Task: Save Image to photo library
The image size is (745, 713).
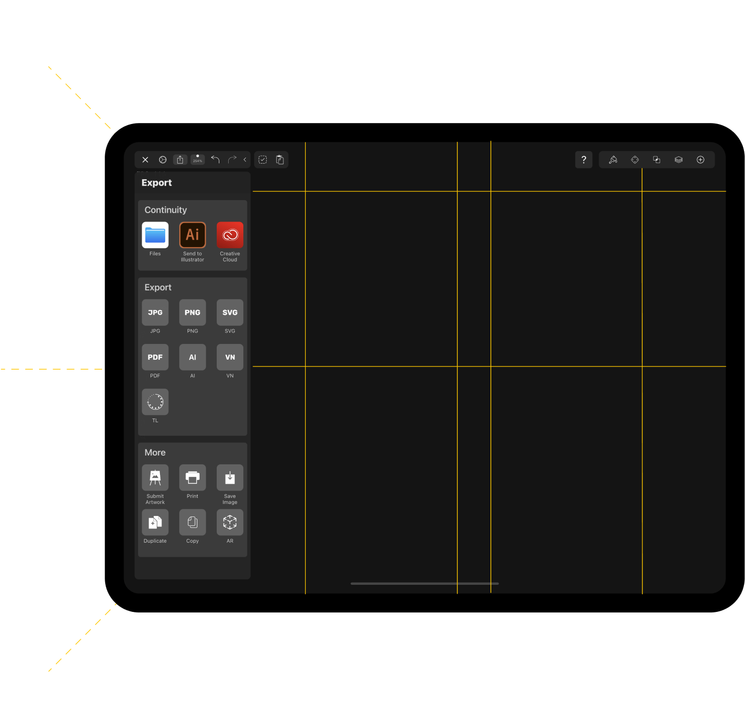Action: point(230,477)
